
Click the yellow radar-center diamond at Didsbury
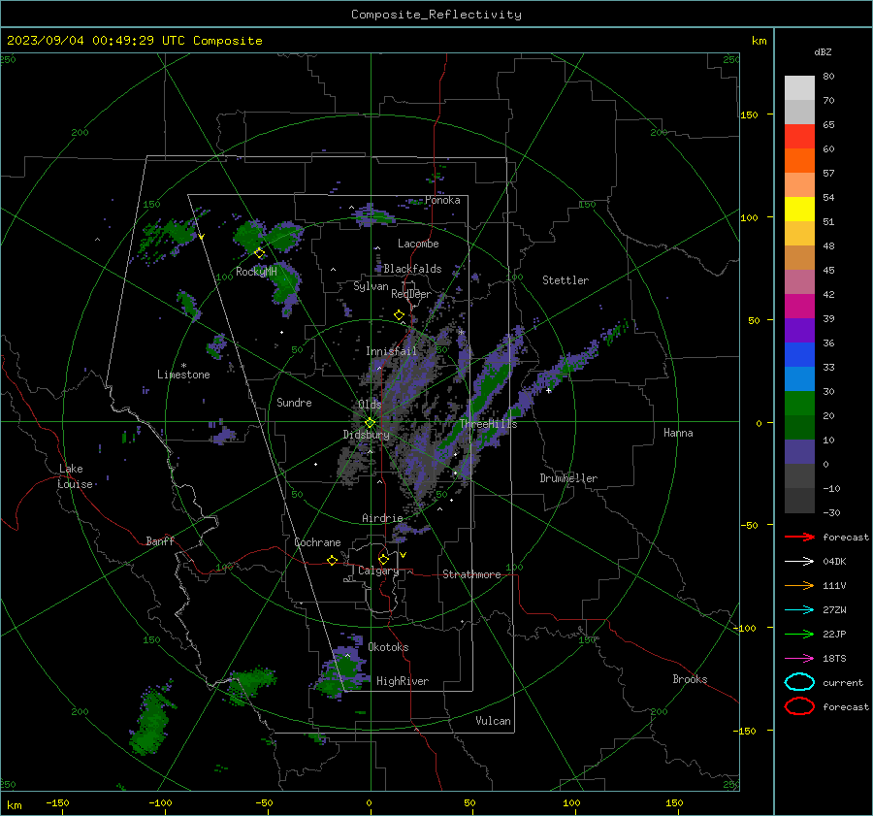[x=370, y=423]
